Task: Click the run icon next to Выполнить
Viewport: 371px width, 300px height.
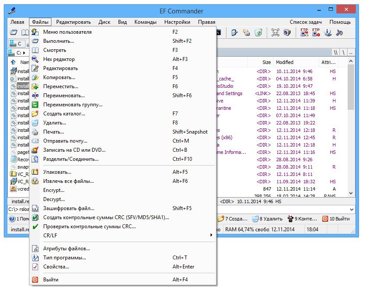Action: [x=35, y=41]
